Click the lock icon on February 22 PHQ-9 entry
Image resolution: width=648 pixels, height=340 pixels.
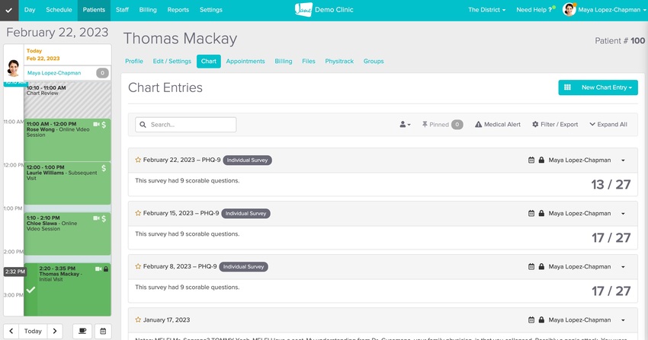(541, 160)
